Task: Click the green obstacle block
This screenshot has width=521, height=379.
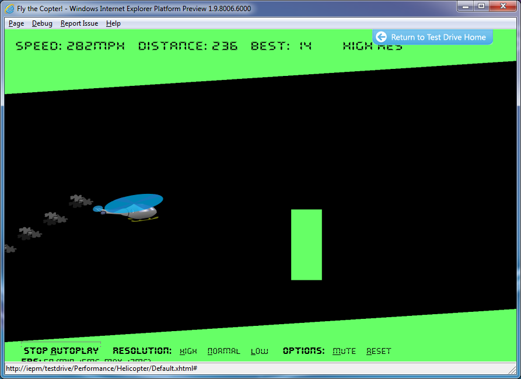Action: (306, 245)
